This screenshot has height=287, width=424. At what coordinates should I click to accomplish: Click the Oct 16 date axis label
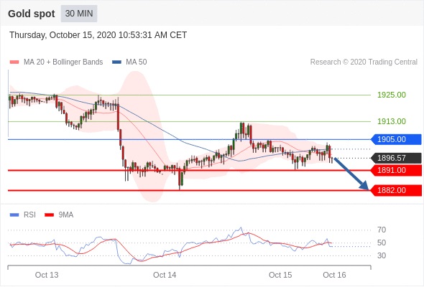click(334, 275)
